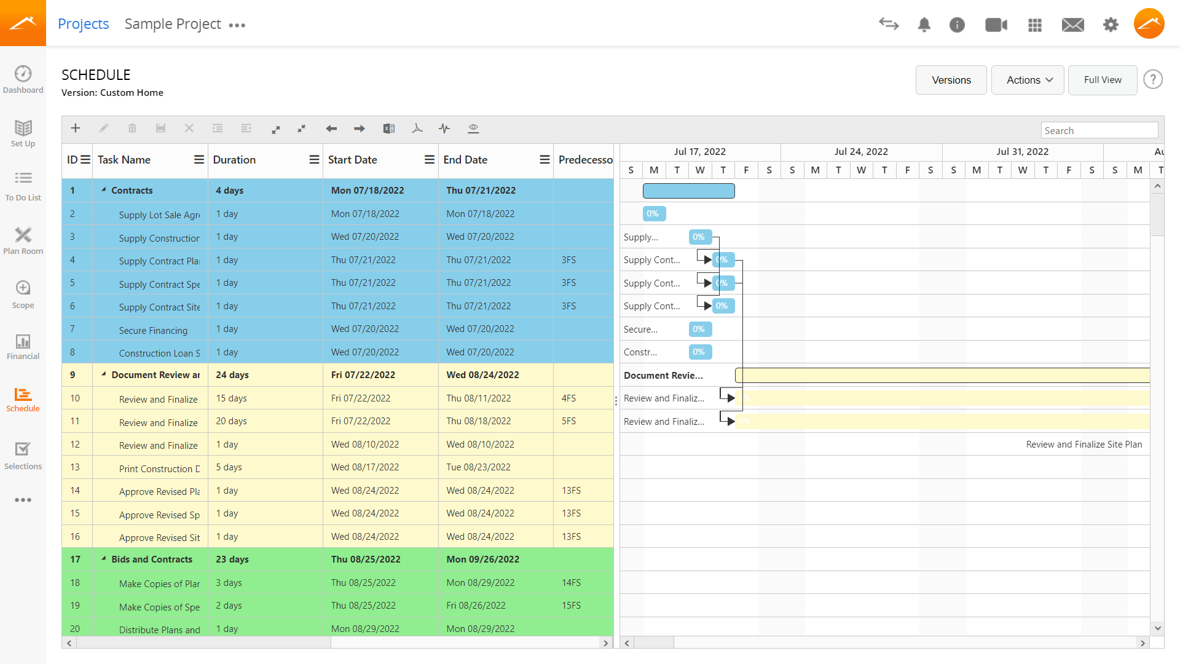
Task: Select Selections in the sidebar menu
Action: [x=23, y=456]
